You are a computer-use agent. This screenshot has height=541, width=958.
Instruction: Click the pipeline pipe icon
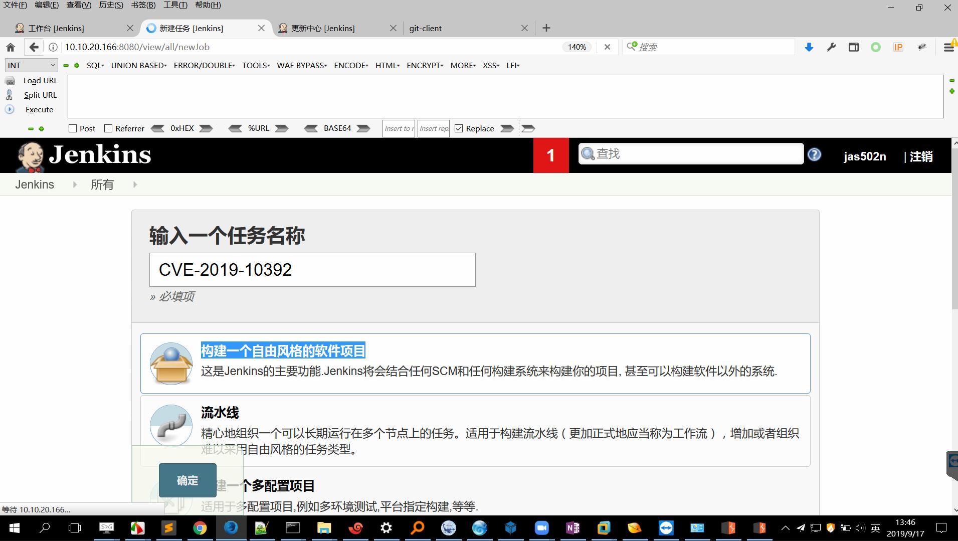[x=171, y=426]
